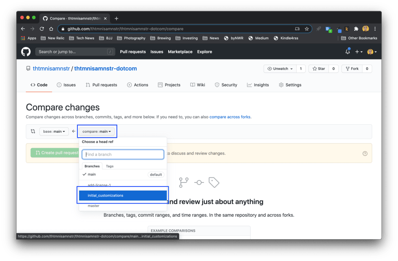Bookmark page with the star icon
Screen dimensions: 398x261
[307, 29]
